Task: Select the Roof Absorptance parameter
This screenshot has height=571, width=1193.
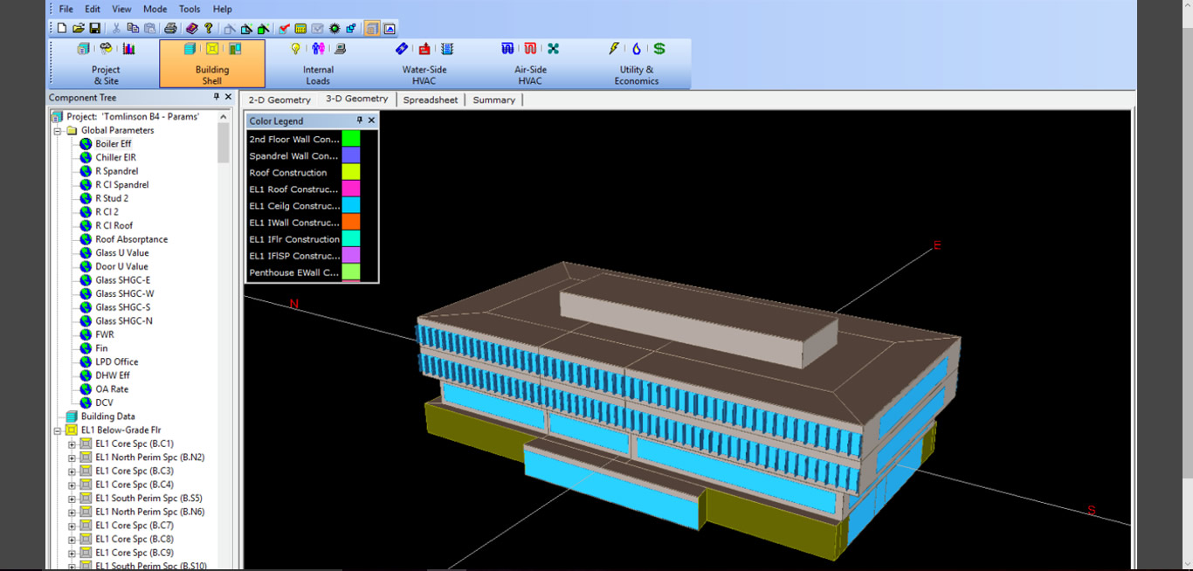Action: click(x=131, y=239)
